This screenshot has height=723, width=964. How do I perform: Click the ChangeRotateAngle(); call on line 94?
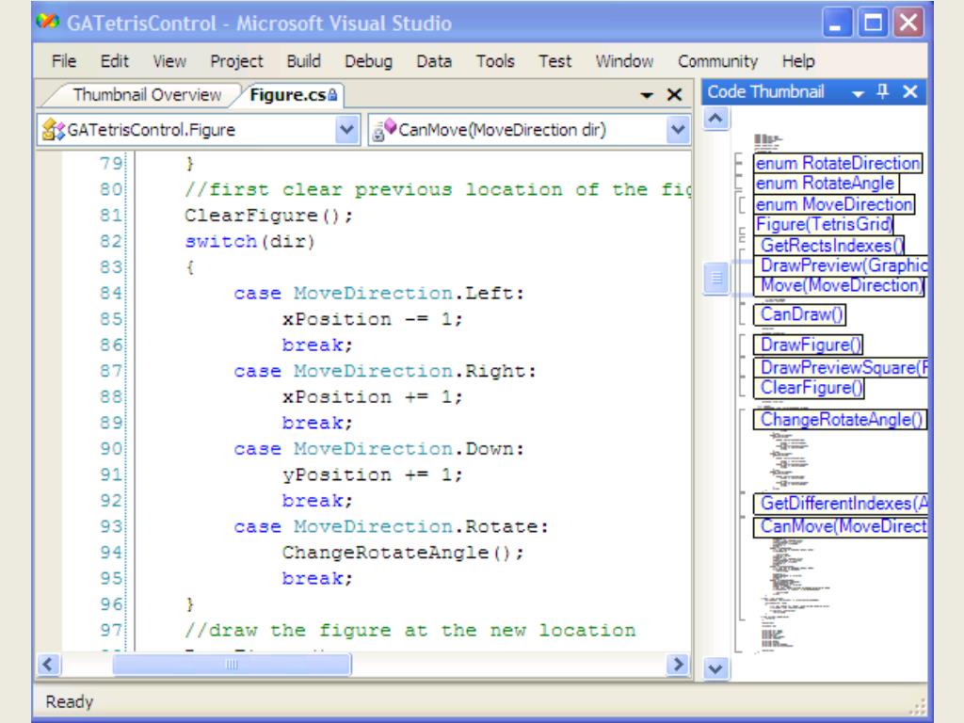click(403, 553)
